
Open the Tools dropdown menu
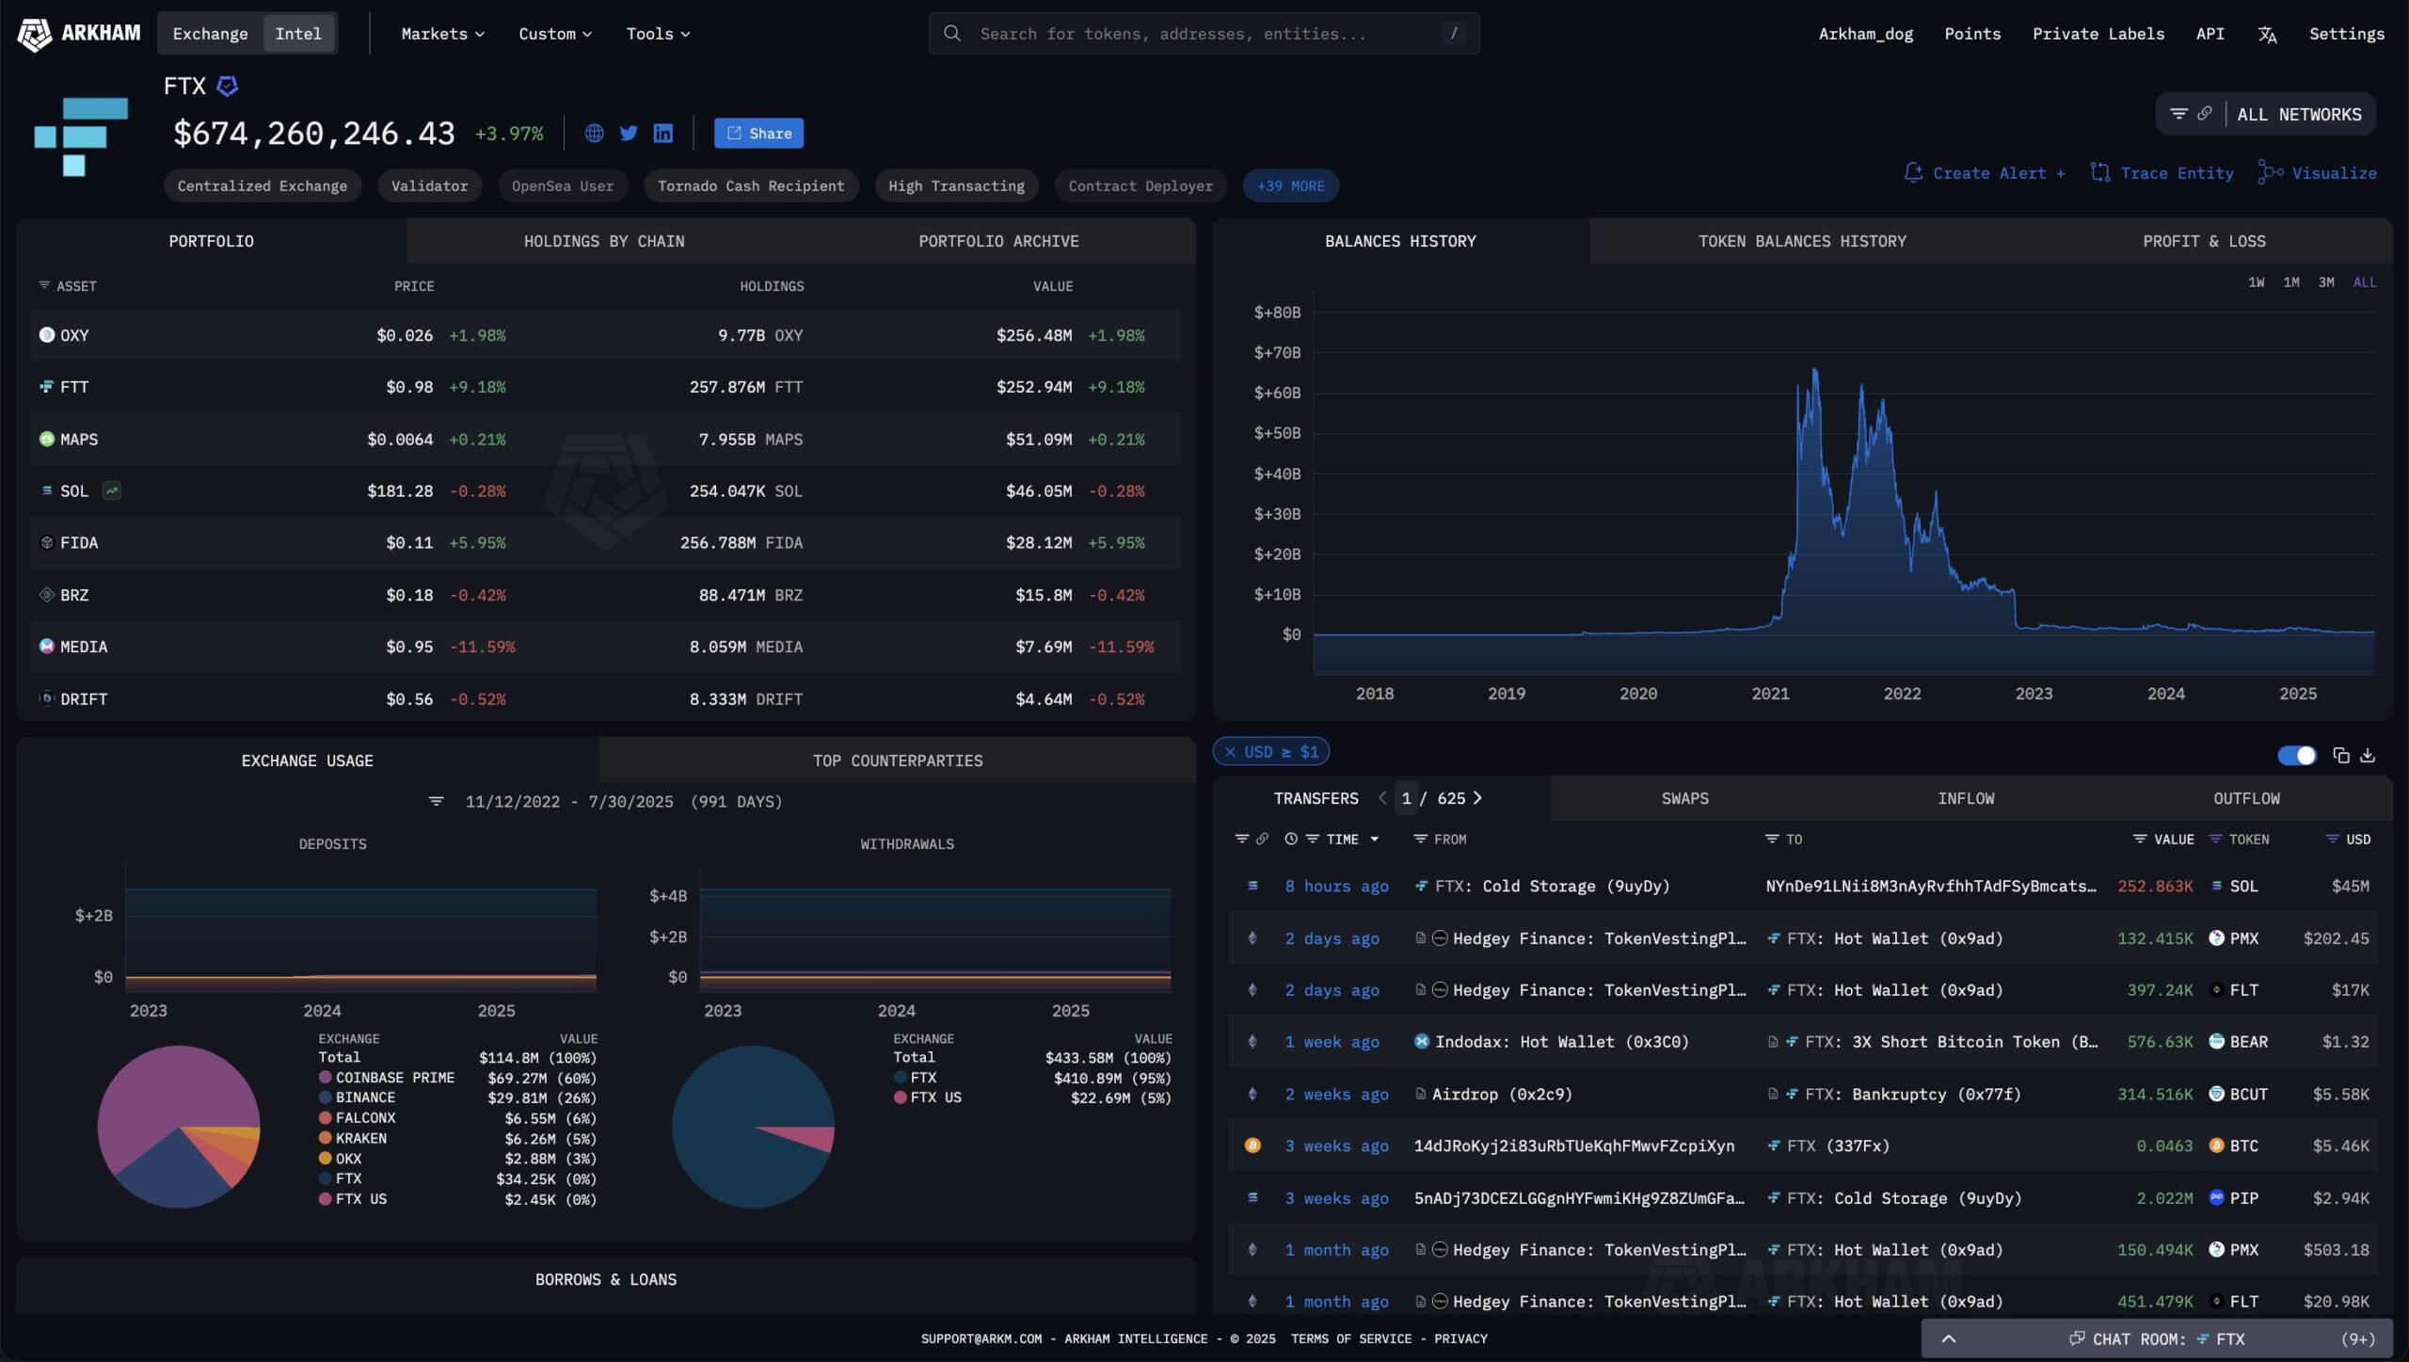658,34
